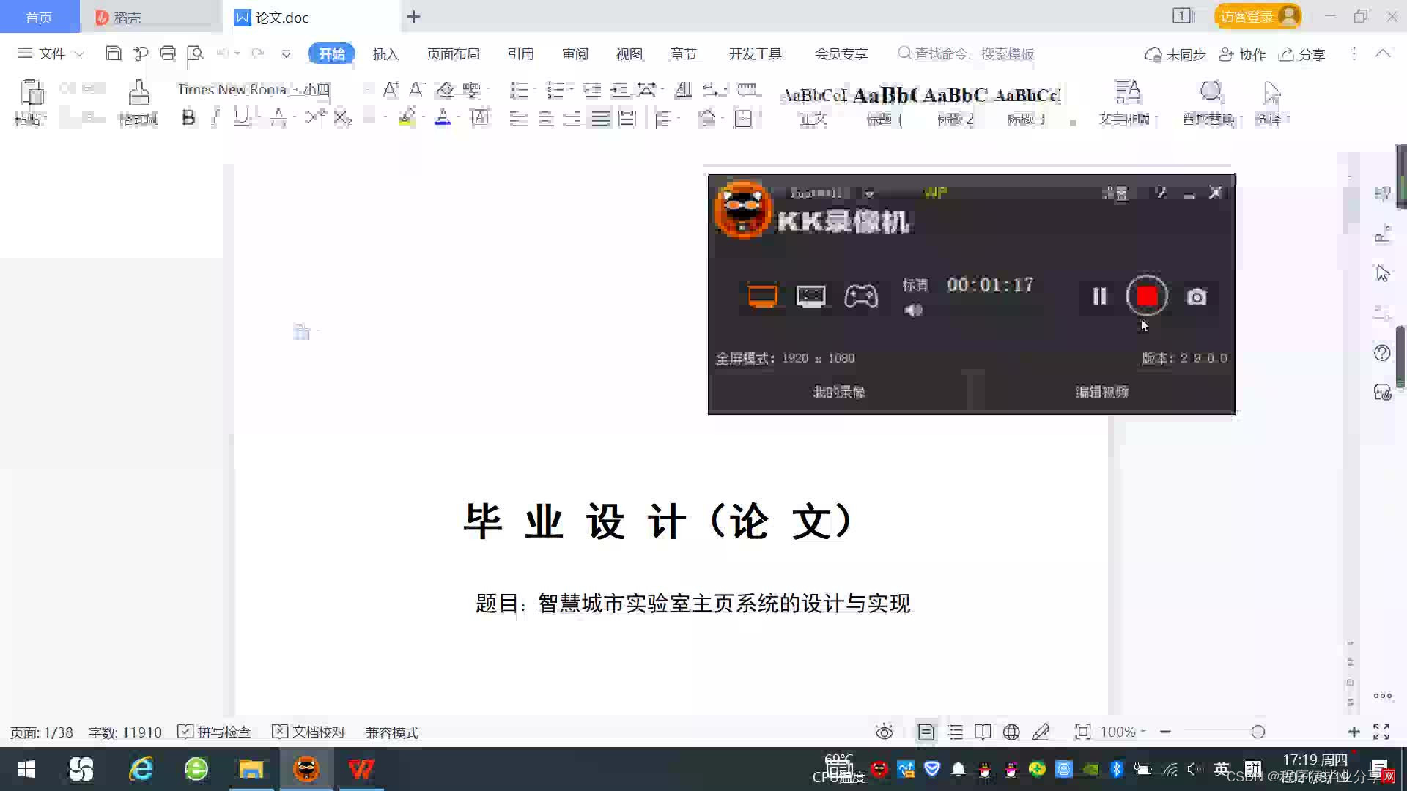Mute the recorder speaker volume icon
Image resolution: width=1407 pixels, height=791 pixels.
coord(913,311)
